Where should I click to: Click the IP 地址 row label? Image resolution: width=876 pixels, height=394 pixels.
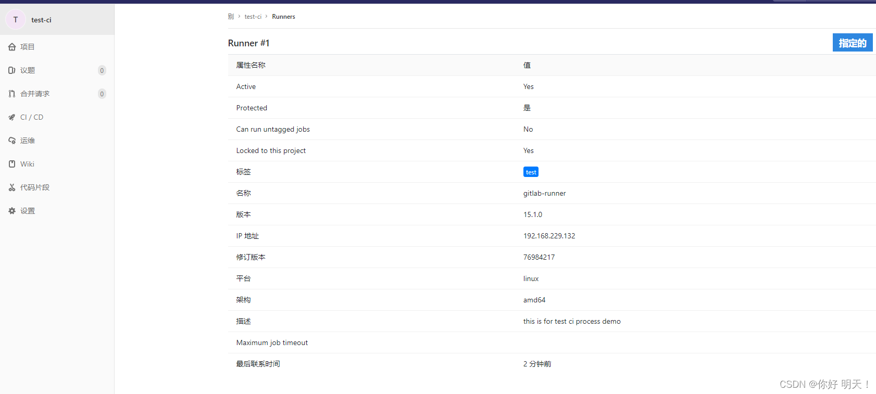click(x=247, y=236)
